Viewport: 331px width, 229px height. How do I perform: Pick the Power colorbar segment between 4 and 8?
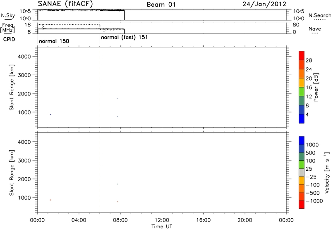pyautogui.click(x=302, y=110)
